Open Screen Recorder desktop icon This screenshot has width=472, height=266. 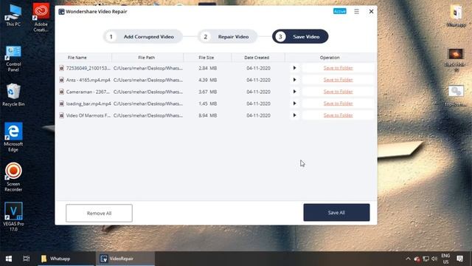pos(13,177)
